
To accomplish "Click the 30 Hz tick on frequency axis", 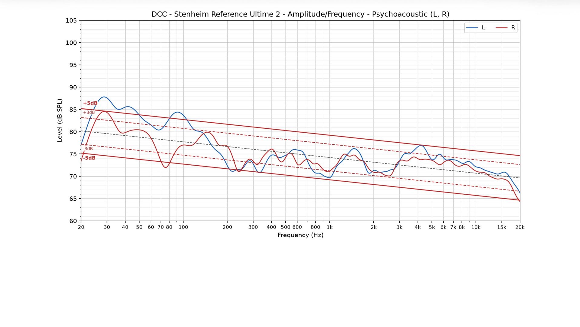I will tap(107, 227).
